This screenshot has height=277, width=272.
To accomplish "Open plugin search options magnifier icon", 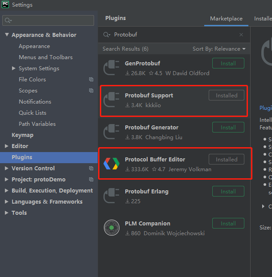I will (107, 35).
